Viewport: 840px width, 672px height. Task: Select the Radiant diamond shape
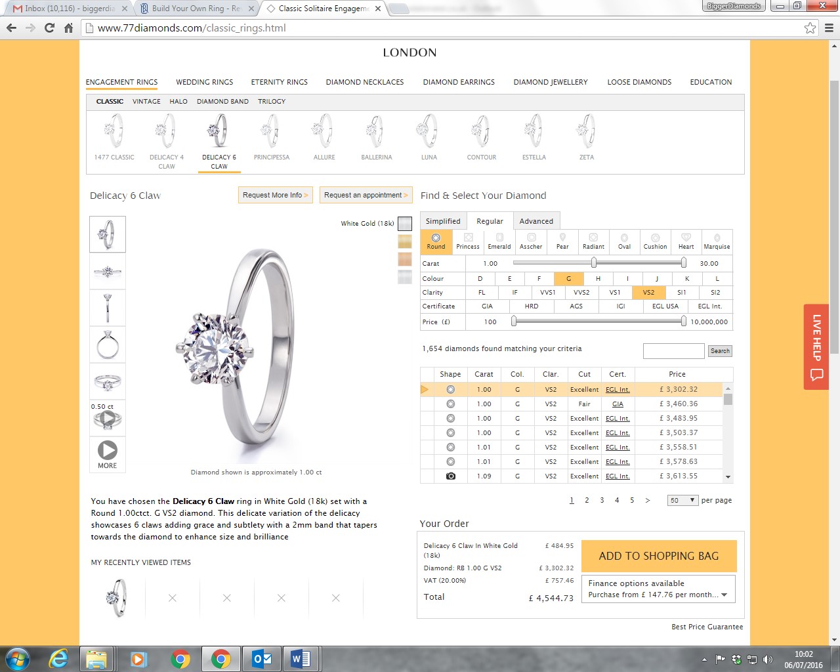pos(593,241)
